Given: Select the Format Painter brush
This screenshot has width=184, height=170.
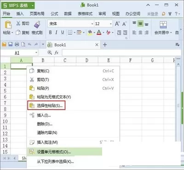Looking at the screenshot, I should click(x=37, y=24).
